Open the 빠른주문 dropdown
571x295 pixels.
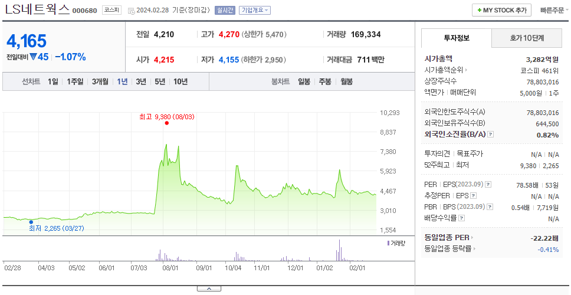pyautogui.click(x=554, y=10)
